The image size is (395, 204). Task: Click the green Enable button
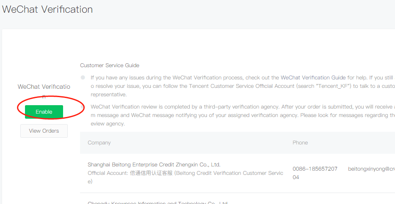pos(44,112)
